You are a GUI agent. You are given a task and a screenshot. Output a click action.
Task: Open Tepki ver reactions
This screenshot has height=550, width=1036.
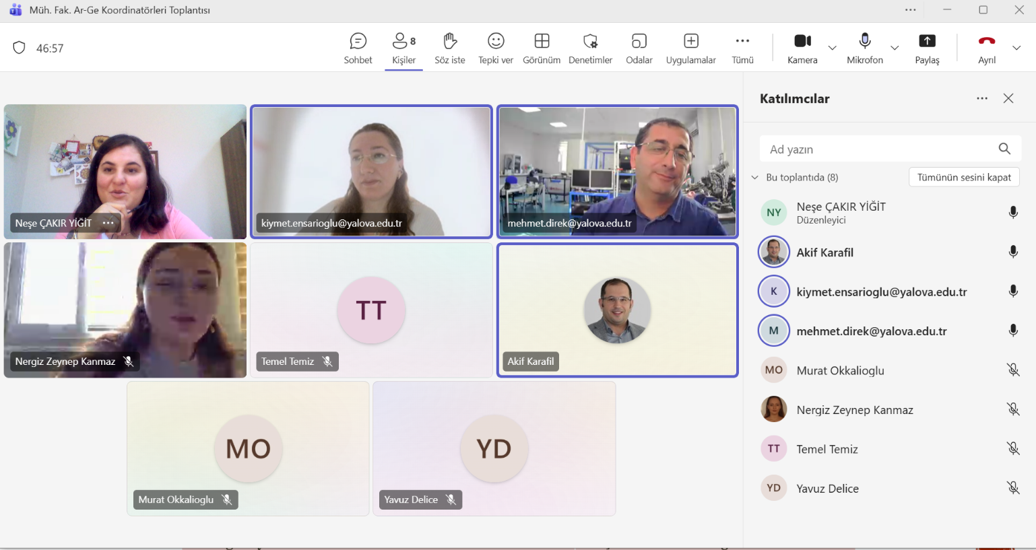[495, 48]
